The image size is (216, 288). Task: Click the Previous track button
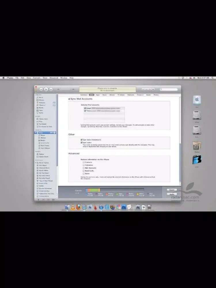tap(41, 89)
